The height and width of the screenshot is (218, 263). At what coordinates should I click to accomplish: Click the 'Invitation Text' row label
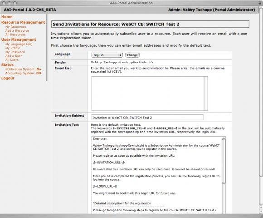tap(67, 124)
